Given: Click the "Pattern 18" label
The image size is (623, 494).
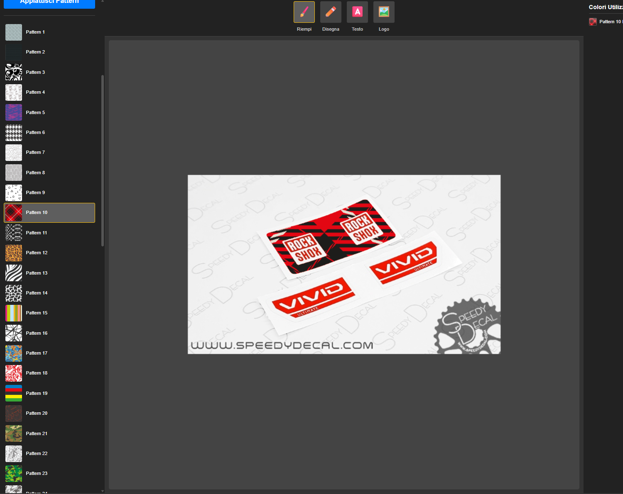Looking at the screenshot, I should pos(37,373).
